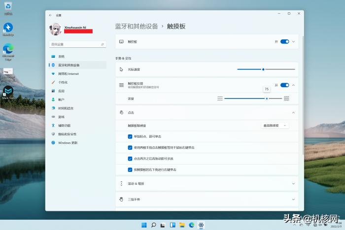The image size is (345, 230).
Task: Open Task View from the taskbar
Action: (163, 225)
